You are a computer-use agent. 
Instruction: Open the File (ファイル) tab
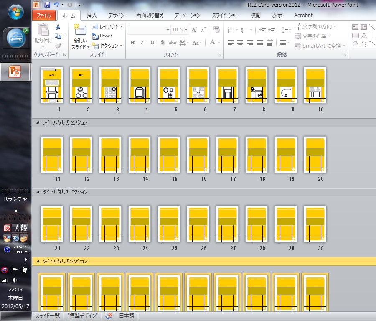44,15
